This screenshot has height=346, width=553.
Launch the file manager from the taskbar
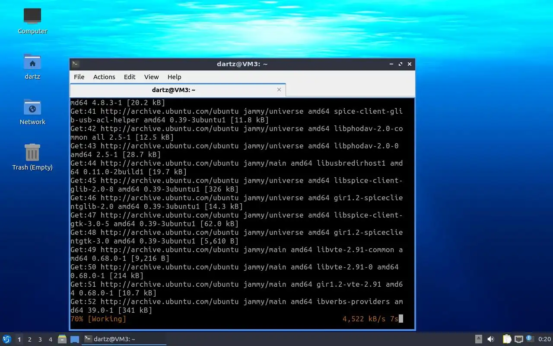point(62,339)
